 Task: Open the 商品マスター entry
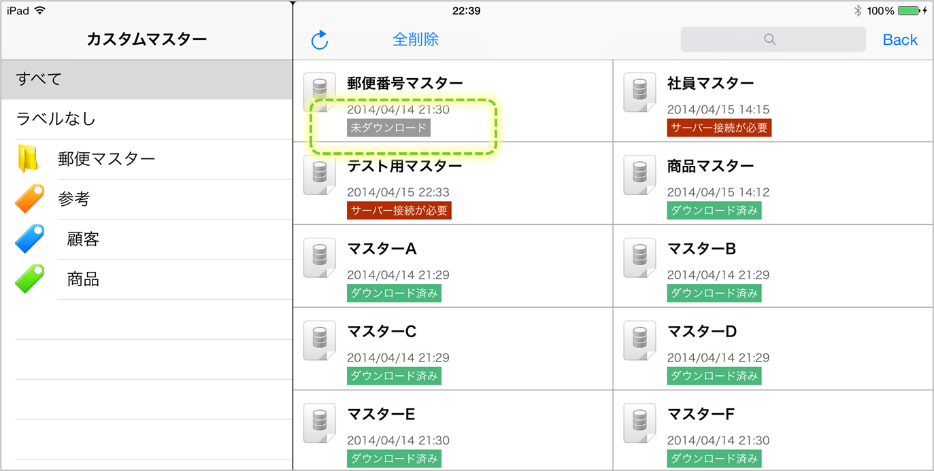coord(710,167)
